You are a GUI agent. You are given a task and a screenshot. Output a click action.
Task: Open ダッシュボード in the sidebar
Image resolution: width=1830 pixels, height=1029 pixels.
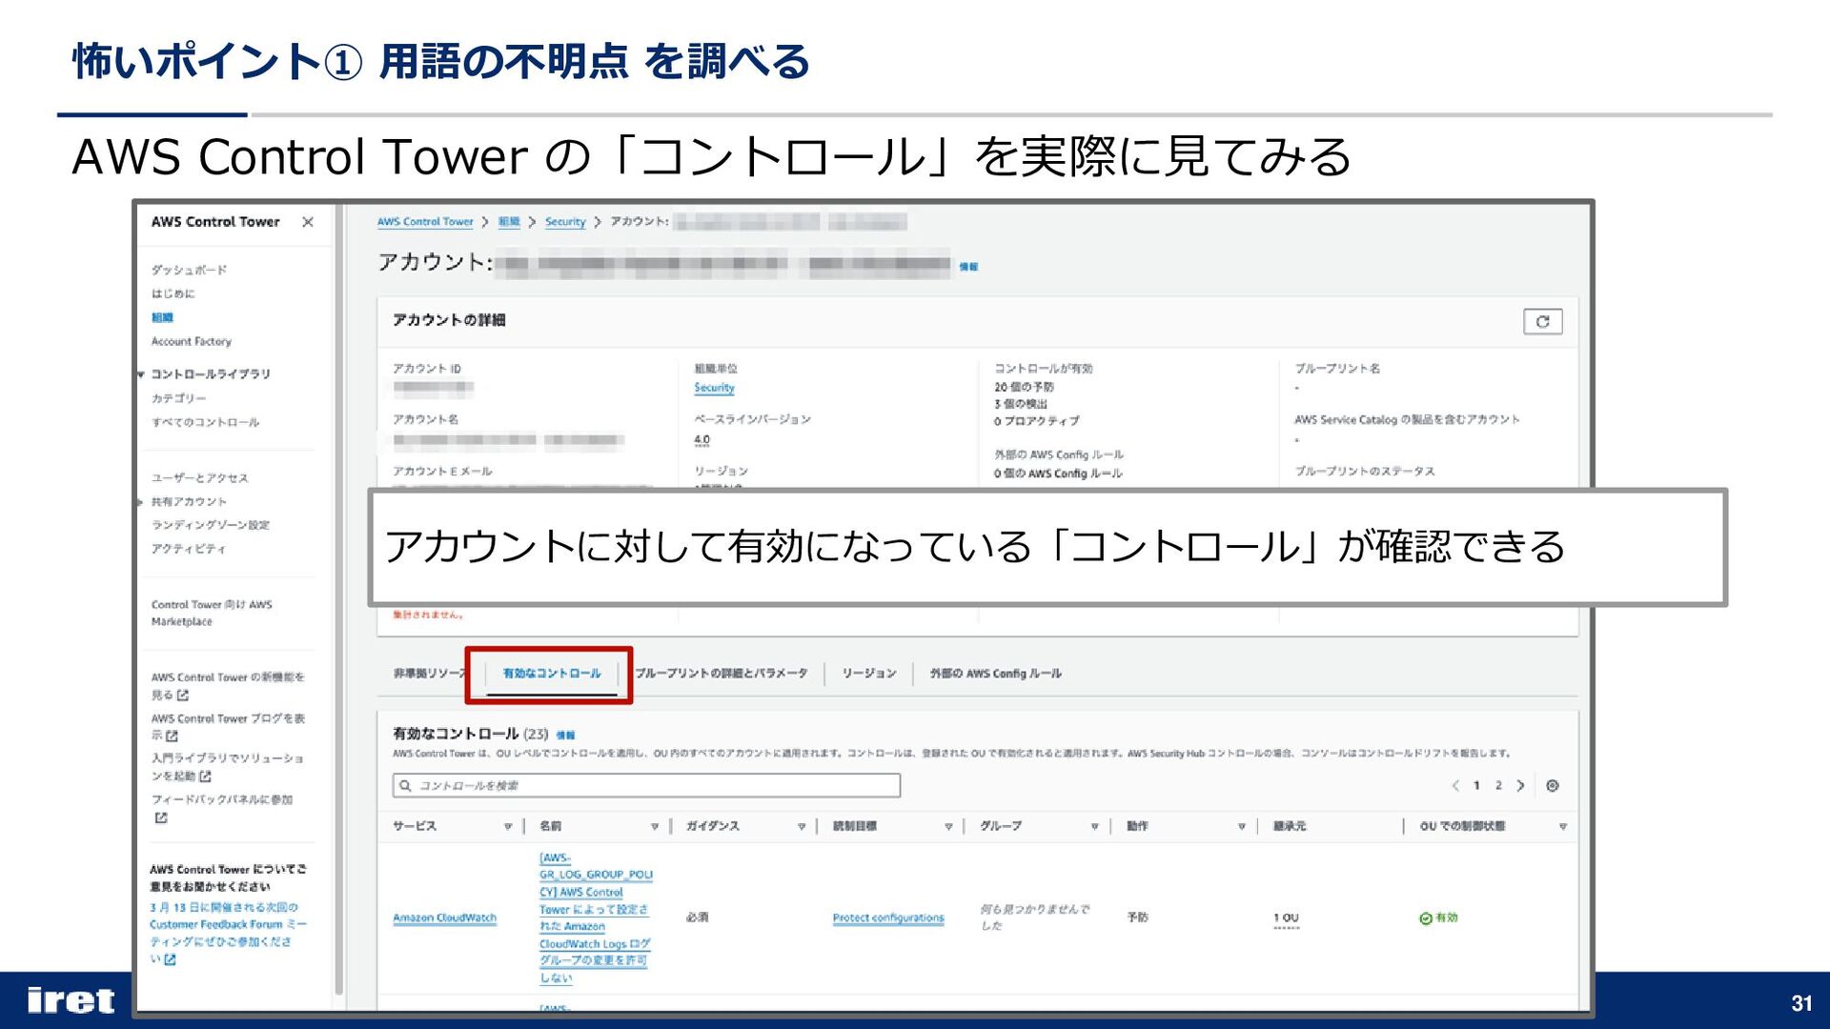(x=189, y=271)
